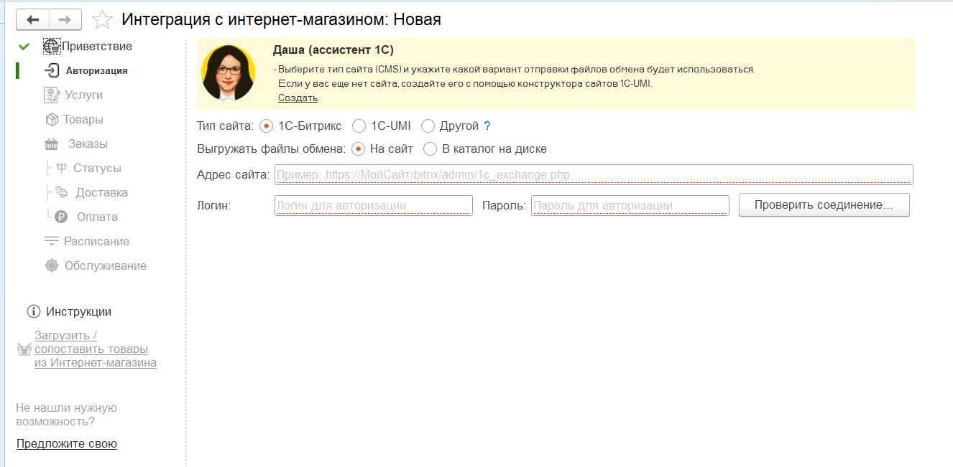Click the basket icon for Заказы
This screenshot has width=953, height=467.
tap(52, 144)
